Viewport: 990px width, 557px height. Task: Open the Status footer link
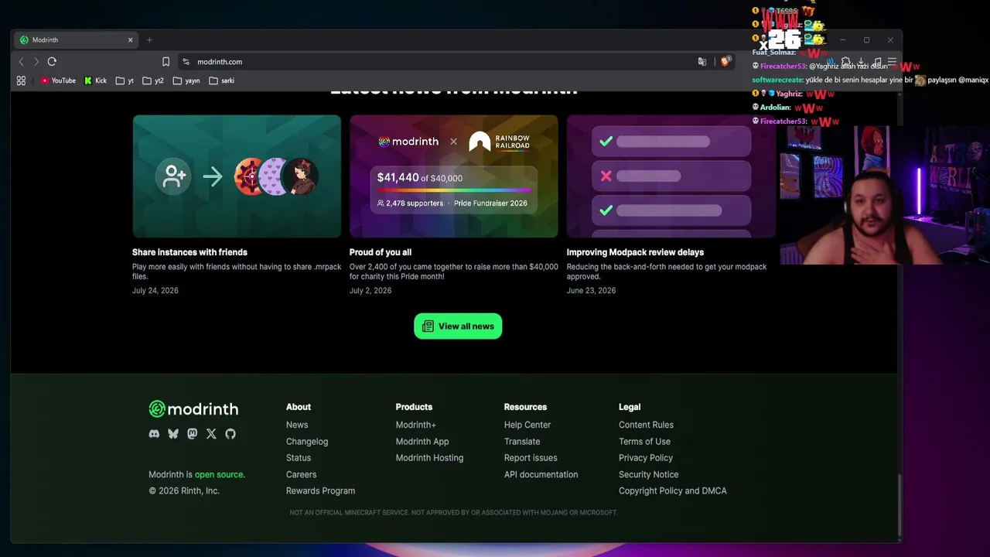299,458
